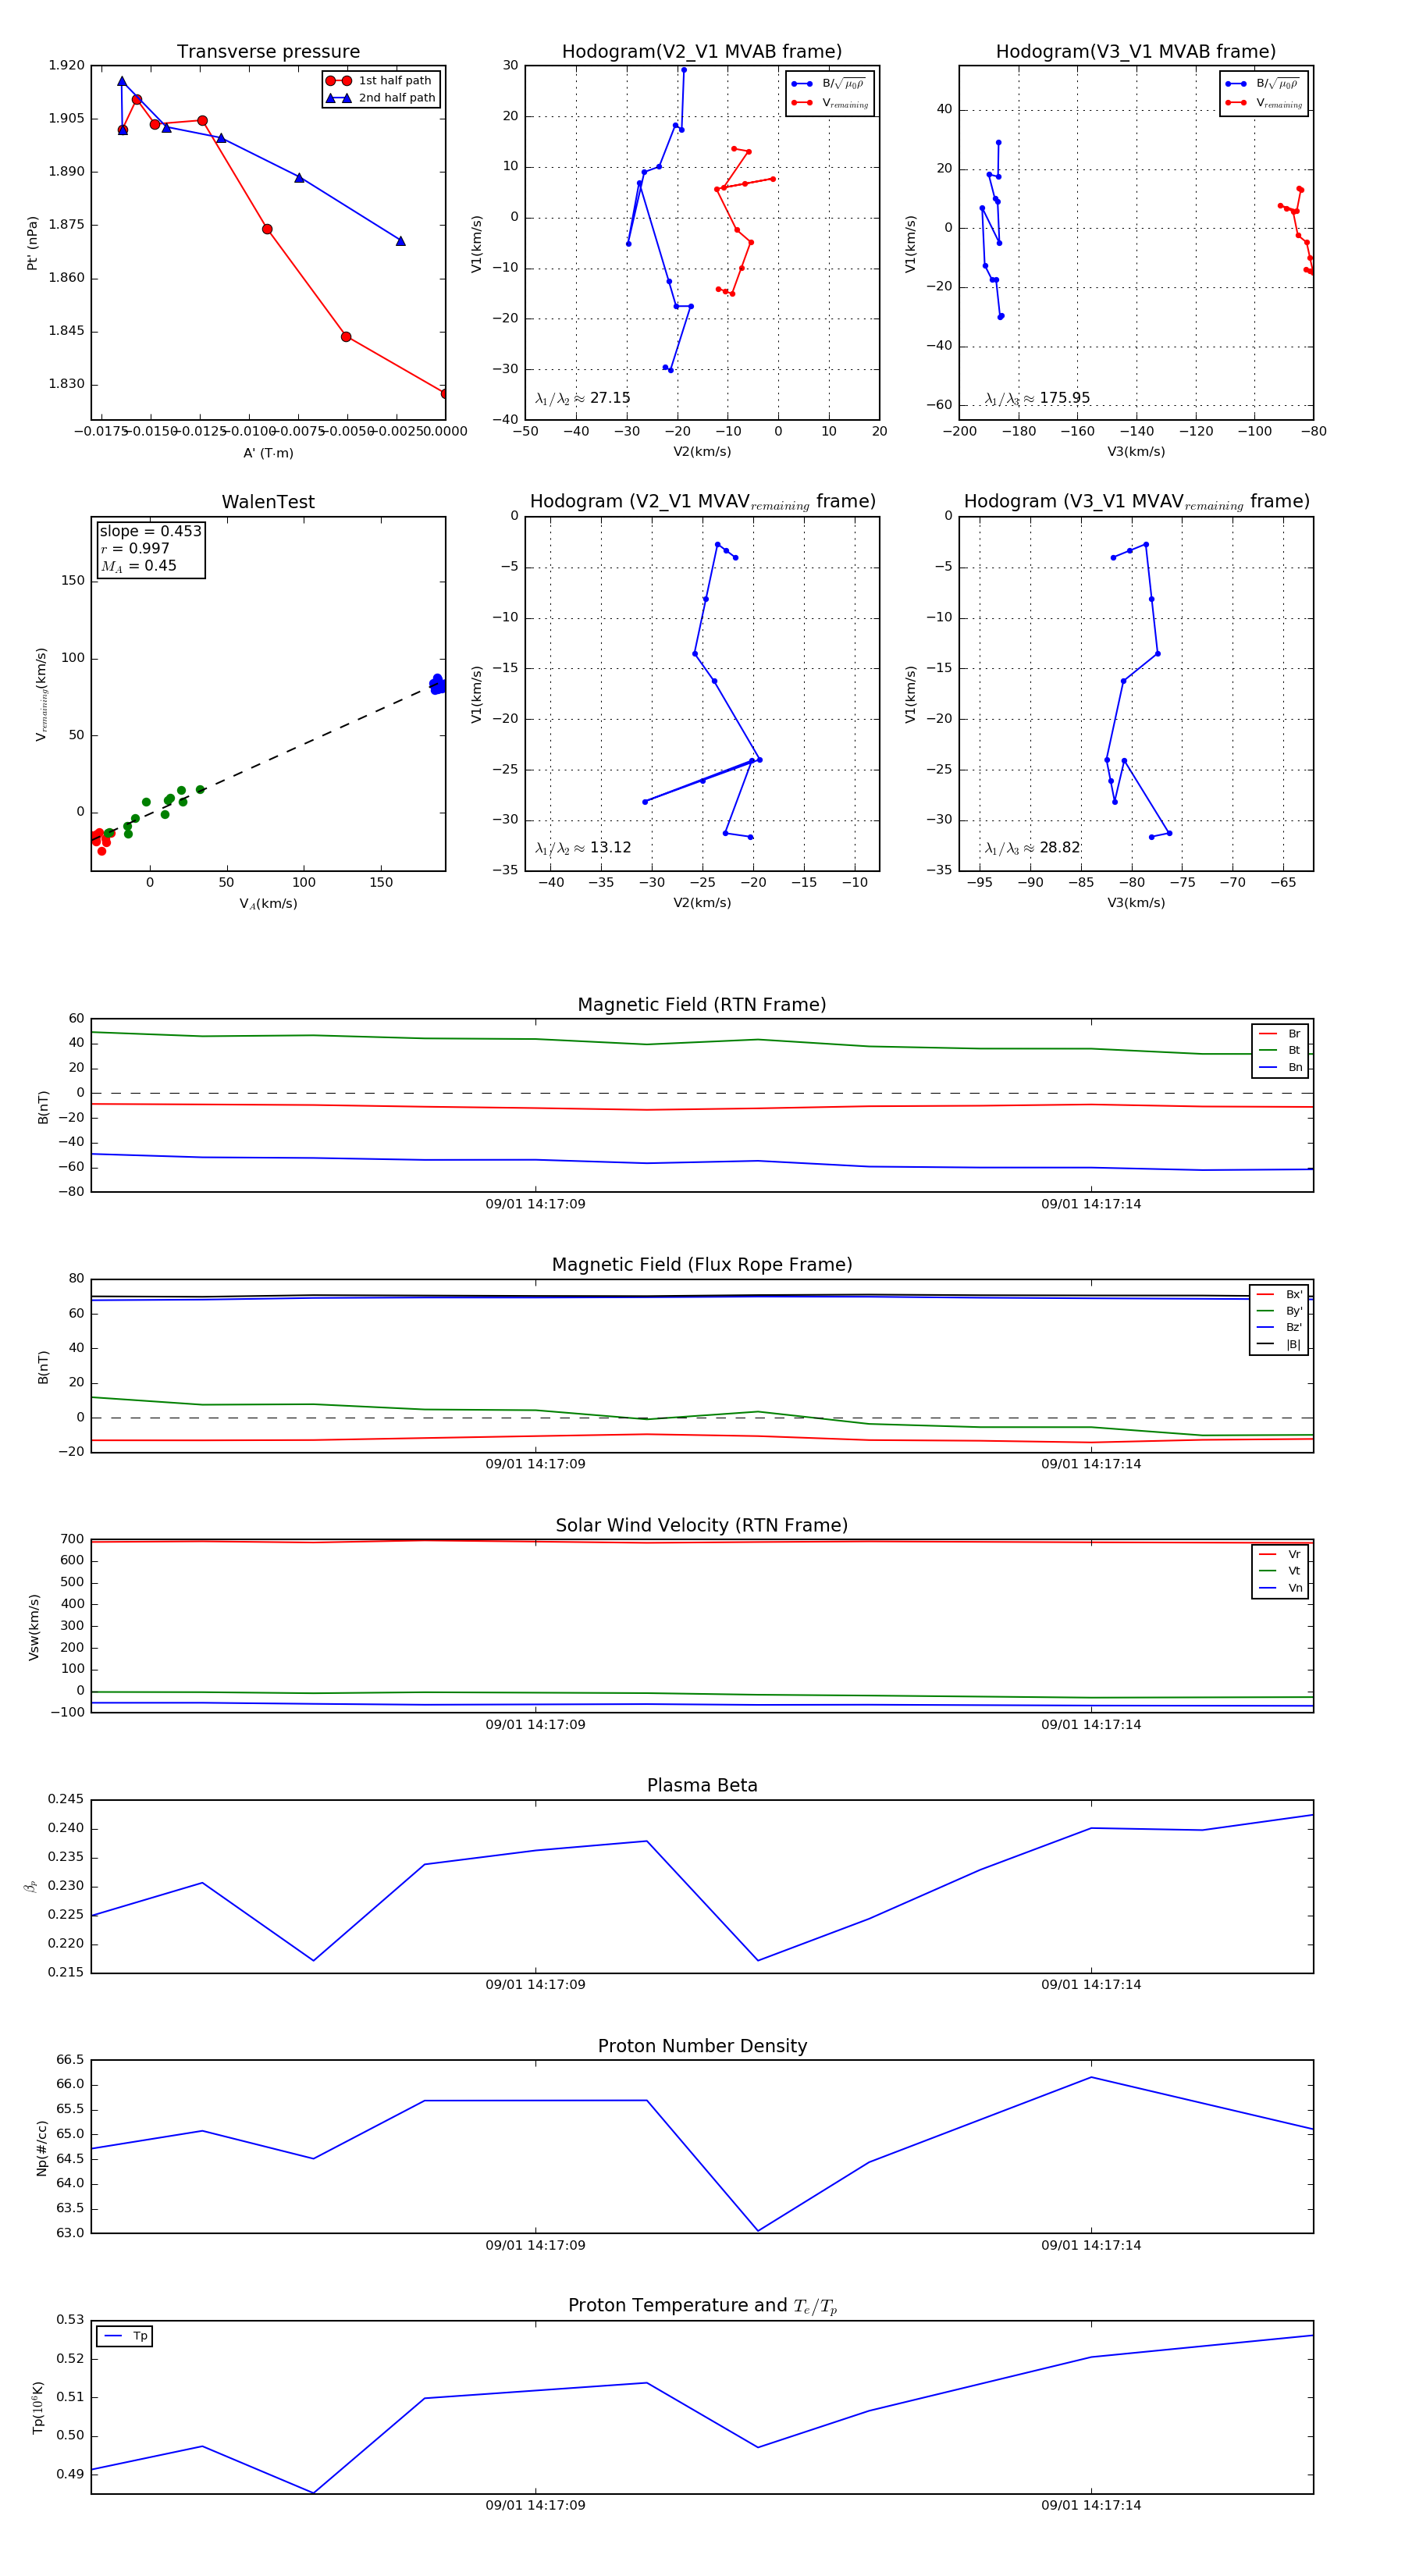Click the "Hodogram (V3_V1 MVAV remaining frame)" title
1405x2576 pixels.
[x=1136, y=502]
